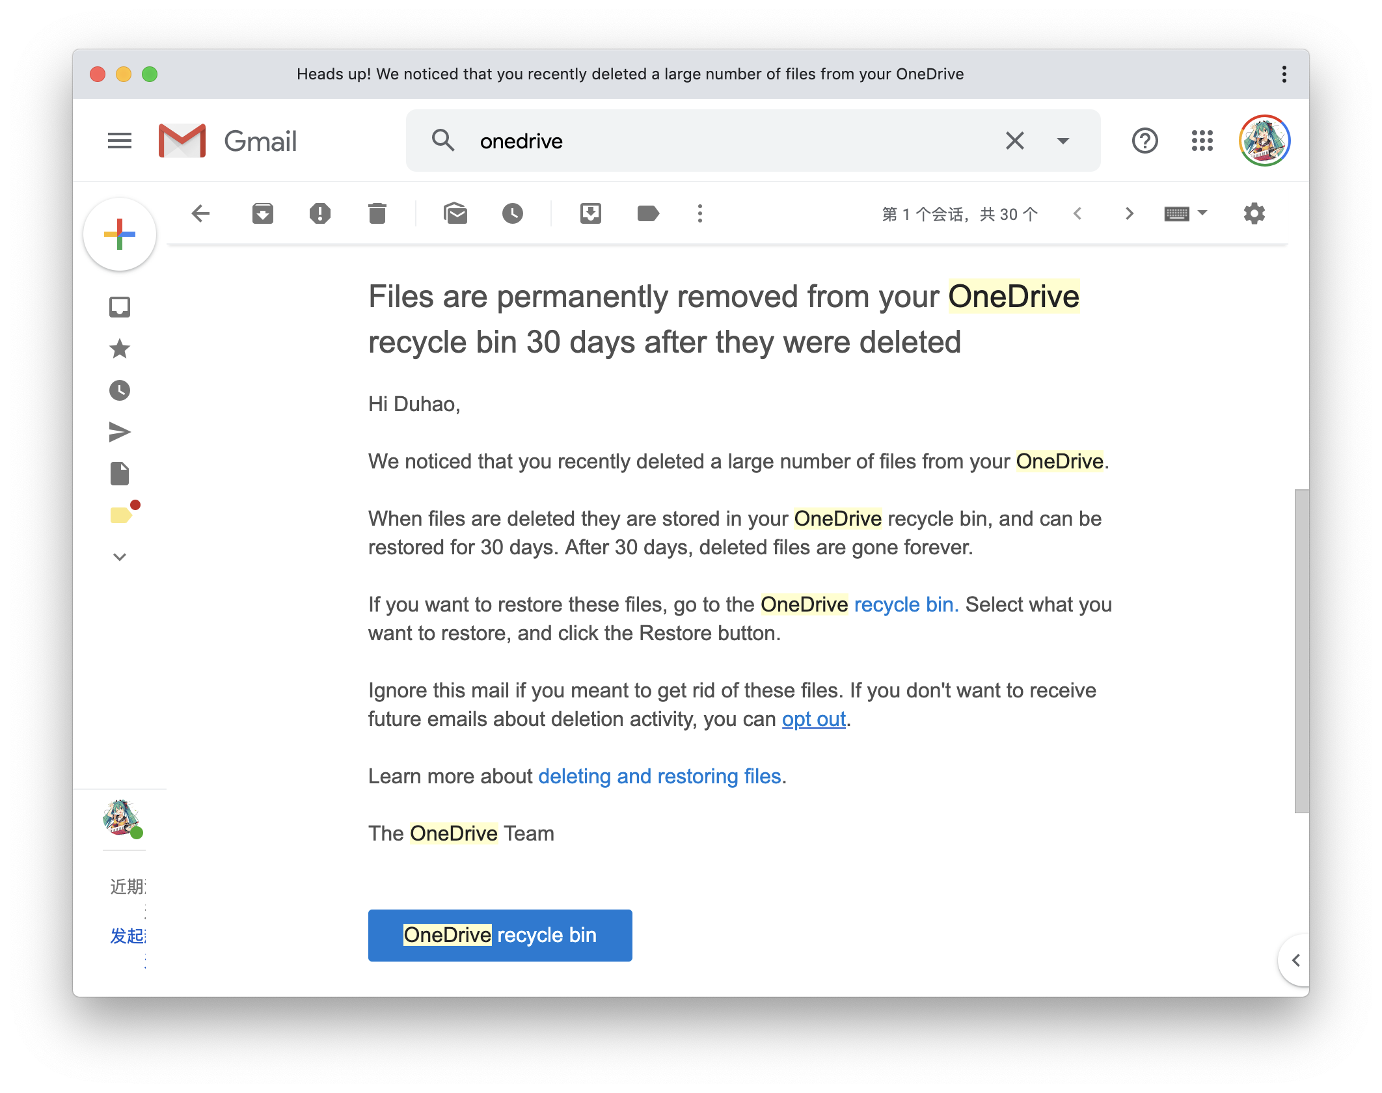
Task: Open the toolbar More options menu
Action: pos(700,213)
